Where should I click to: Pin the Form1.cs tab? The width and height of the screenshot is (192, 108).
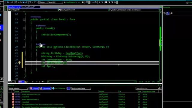pos(17,7)
